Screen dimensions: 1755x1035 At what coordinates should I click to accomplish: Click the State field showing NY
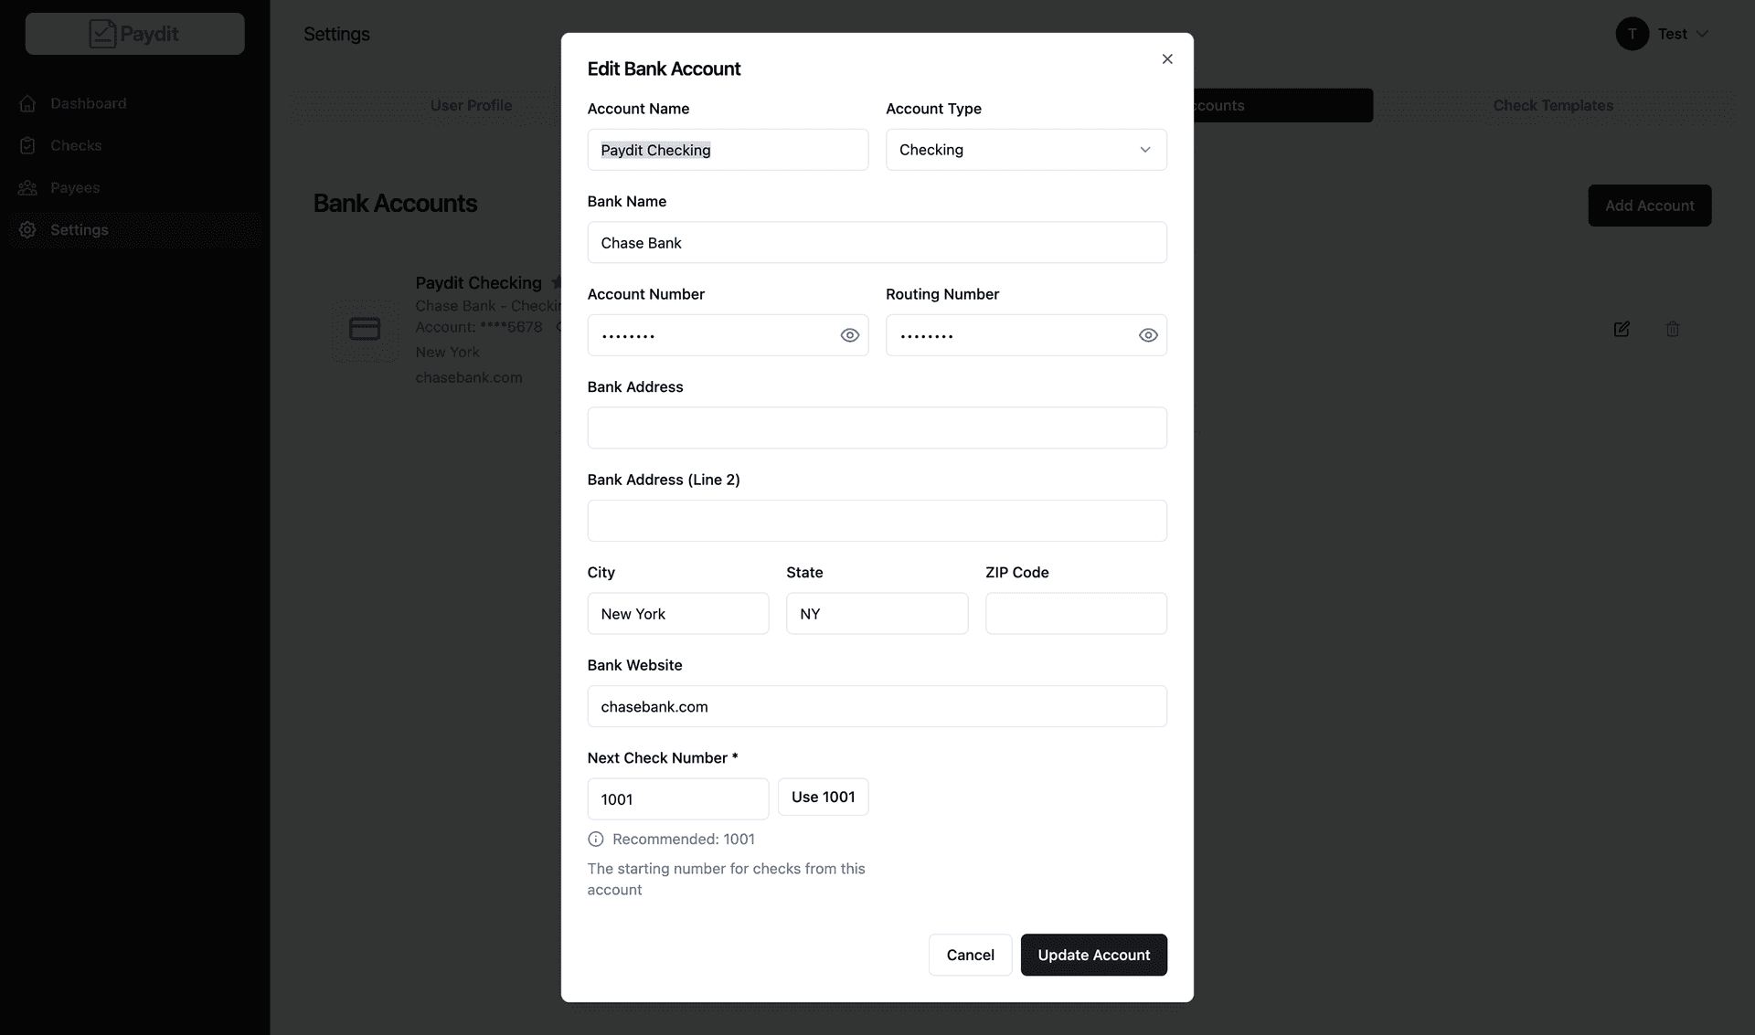pyautogui.click(x=877, y=614)
